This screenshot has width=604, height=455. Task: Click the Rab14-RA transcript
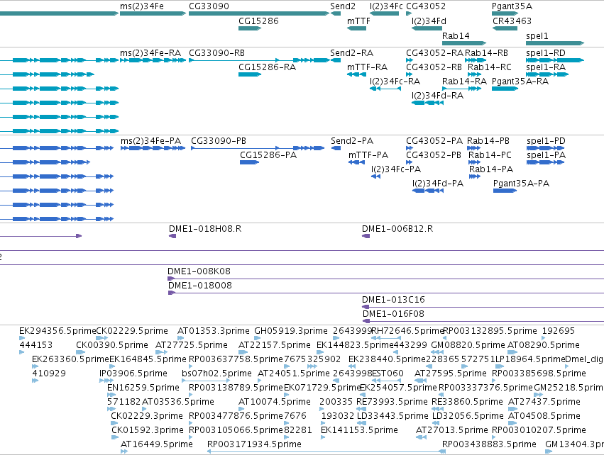click(x=462, y=89)
